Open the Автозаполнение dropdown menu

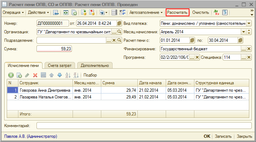(x=146, y=12)
